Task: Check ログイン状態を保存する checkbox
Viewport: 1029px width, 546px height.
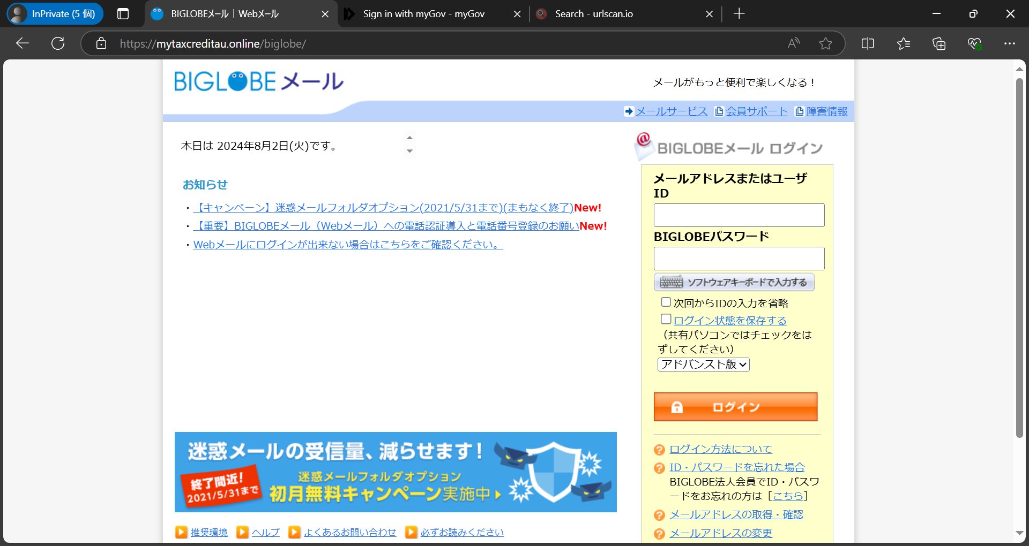Action: (666, 319)
